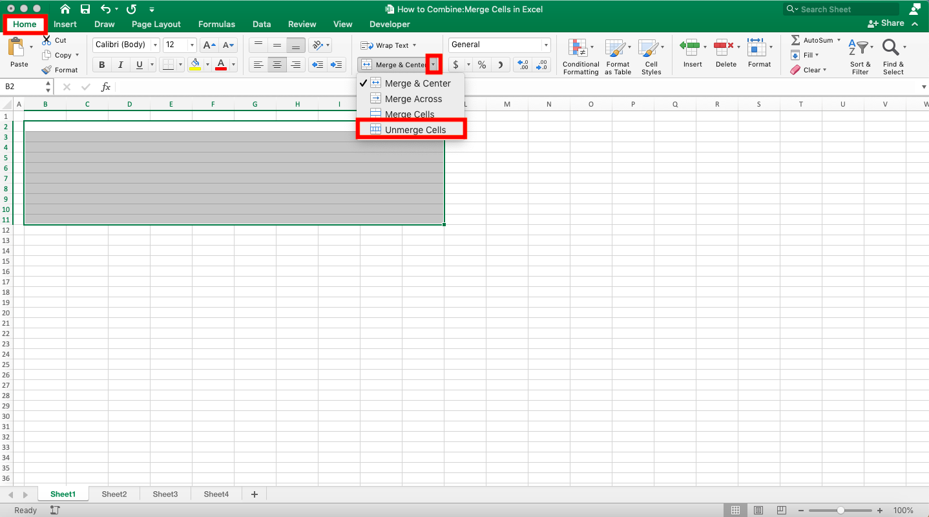This screenshot has height=517, width=929.
Task: Open Format as Table
Action: click(x=618, y=57)
